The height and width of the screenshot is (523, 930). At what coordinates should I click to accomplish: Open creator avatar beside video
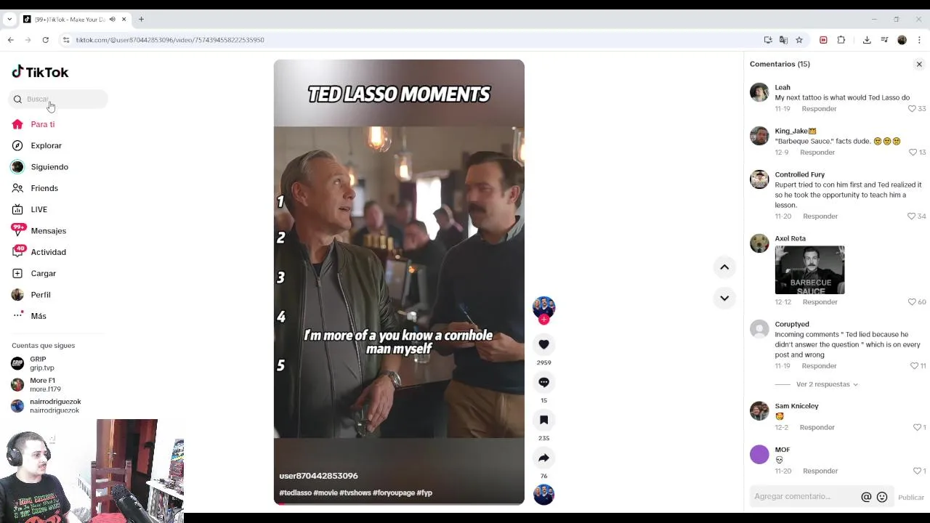tap(543, 307)
